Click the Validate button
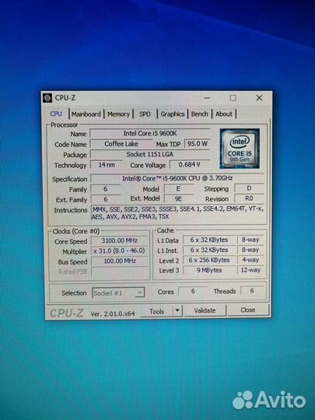The image size is (315, 420). [x=205, y=310]
